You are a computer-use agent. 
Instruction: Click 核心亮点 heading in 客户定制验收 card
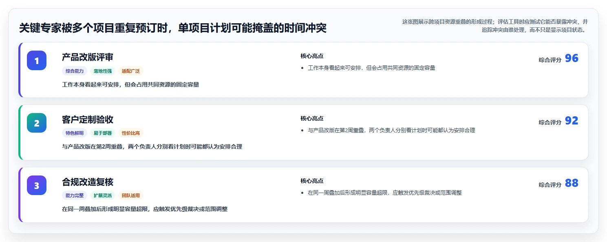[x=312, y=118]
